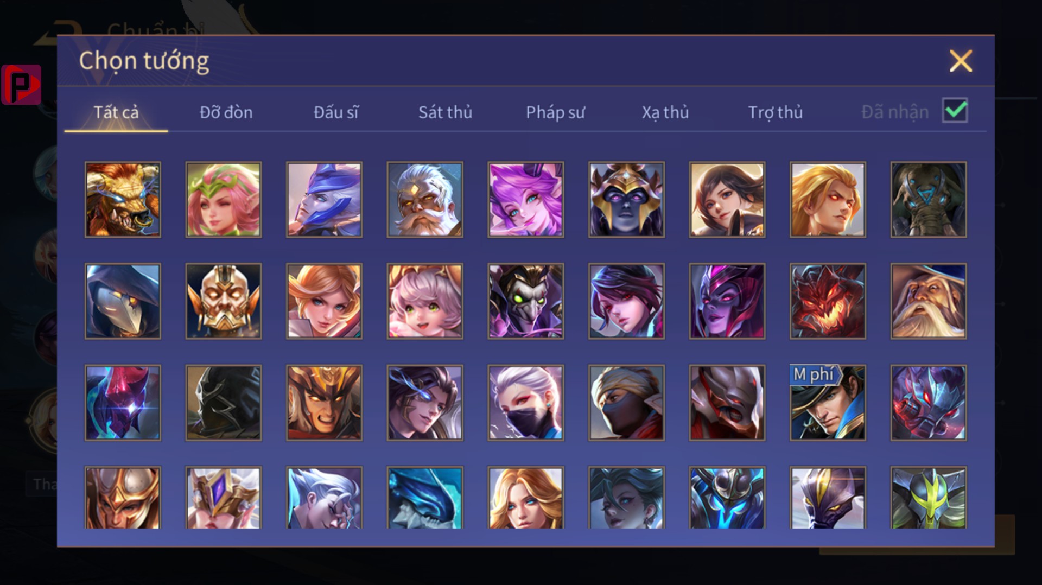The width and height of the screenshot is (1042, 585).
Task: Choose the red lava demon hero
Action: tap(828, 301)
